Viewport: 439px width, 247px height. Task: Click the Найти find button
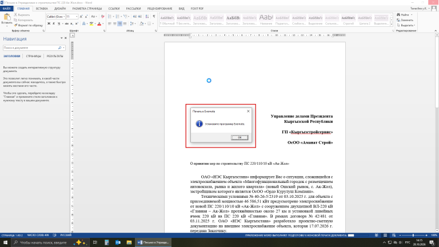pyautogui.click(x=403, y=15)
